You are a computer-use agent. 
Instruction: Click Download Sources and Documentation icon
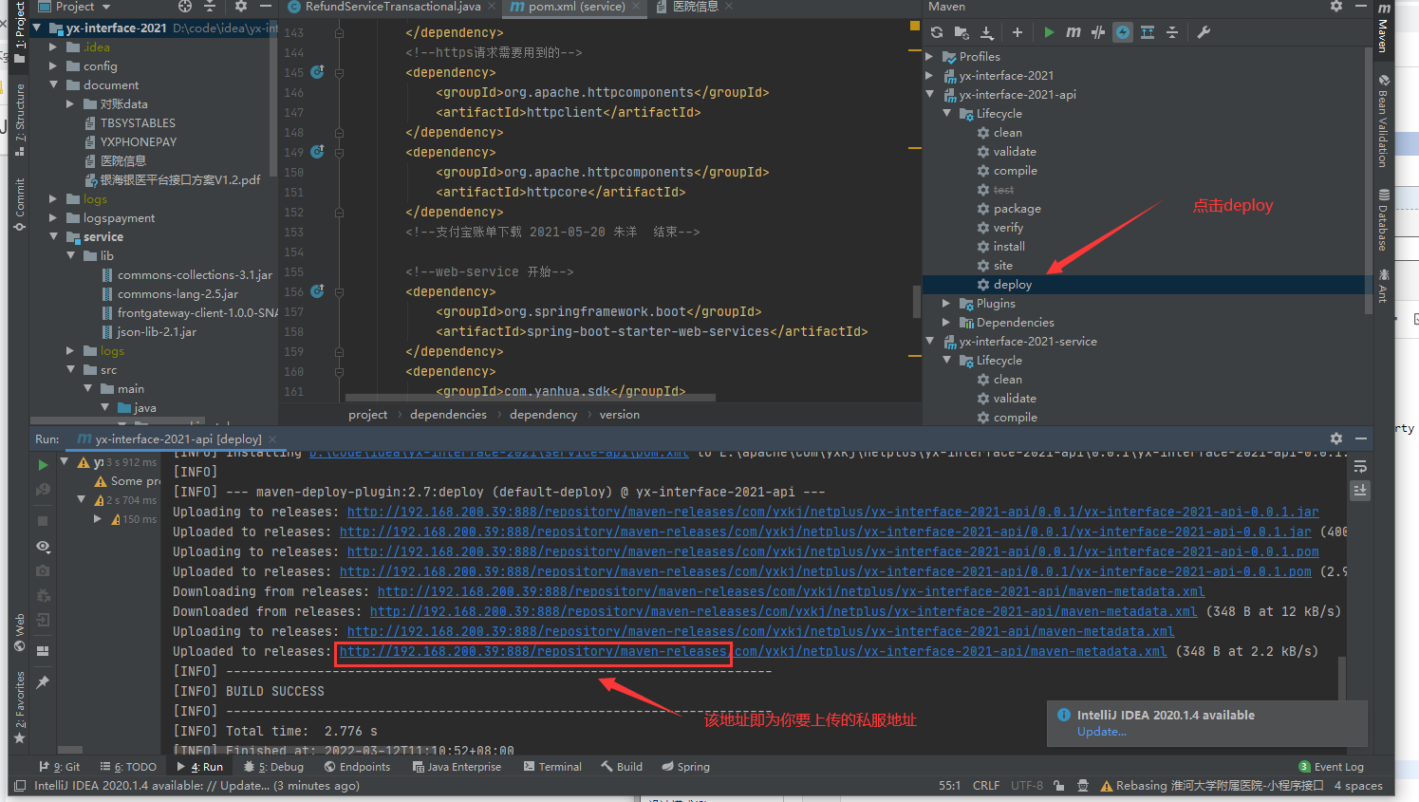click(x=986, y=32)
